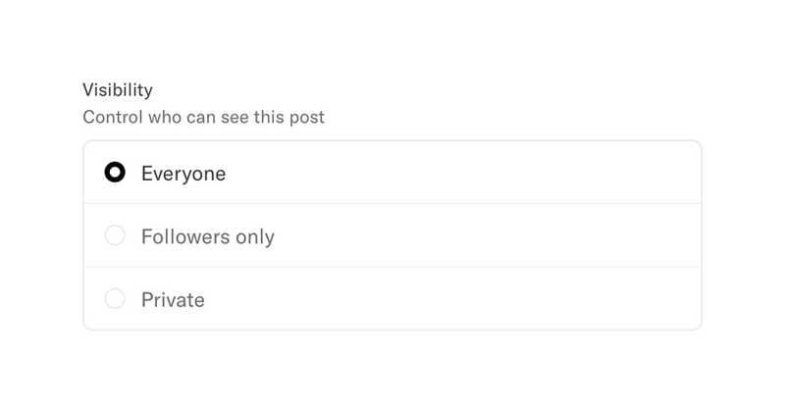This screenshot has width=785, height=413.
Task: Click the Private label text
Action: click(173, 299)
